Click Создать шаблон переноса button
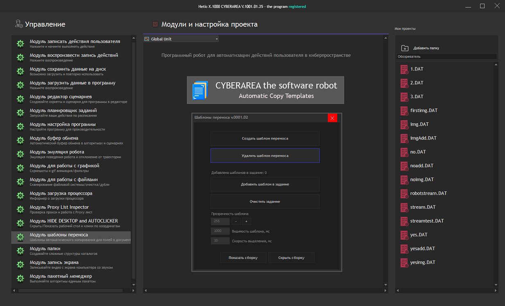The width and height of the screenshot is (505, 306). click(265, 139)
